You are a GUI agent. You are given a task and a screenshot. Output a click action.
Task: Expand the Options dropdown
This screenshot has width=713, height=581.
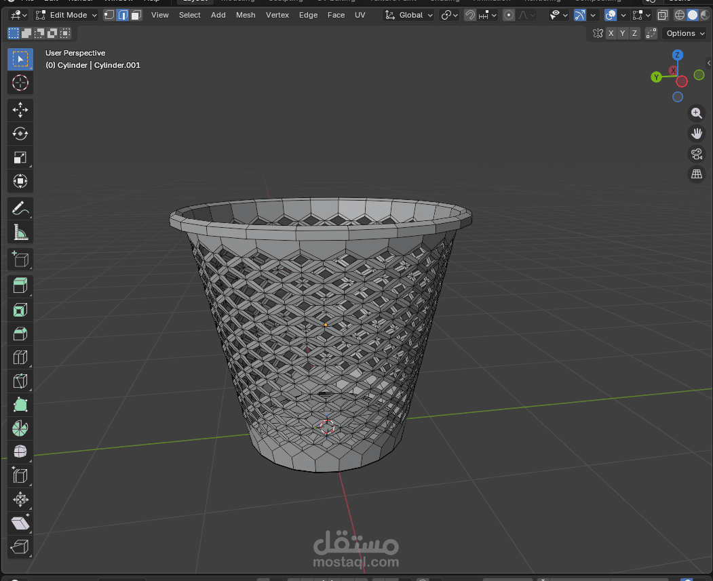click(685, 33)
